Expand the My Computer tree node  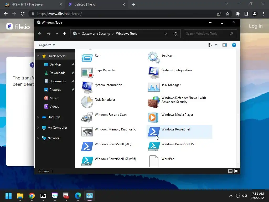click(38, 128)
